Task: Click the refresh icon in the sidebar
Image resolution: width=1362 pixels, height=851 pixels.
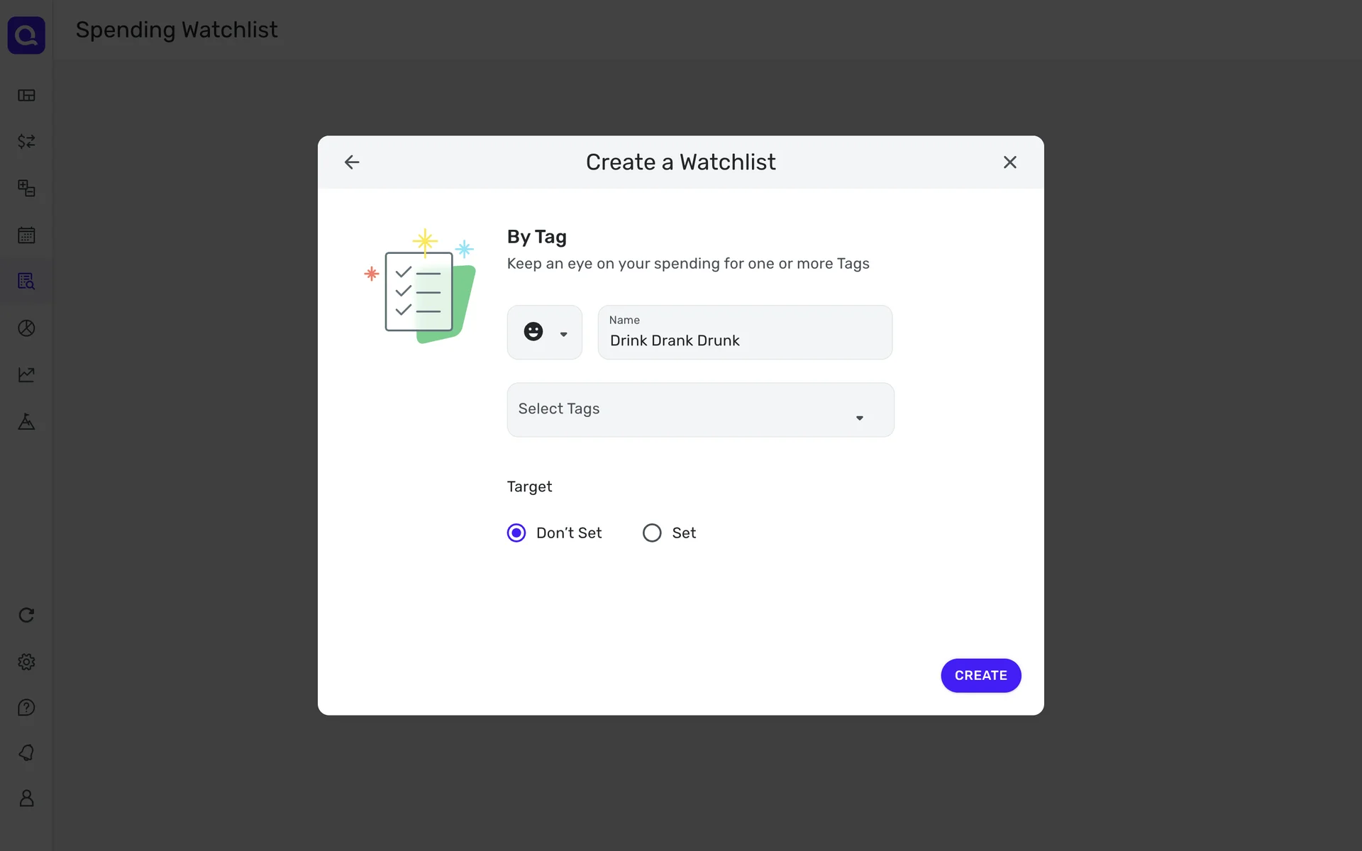Action: [x=26, y=615]
